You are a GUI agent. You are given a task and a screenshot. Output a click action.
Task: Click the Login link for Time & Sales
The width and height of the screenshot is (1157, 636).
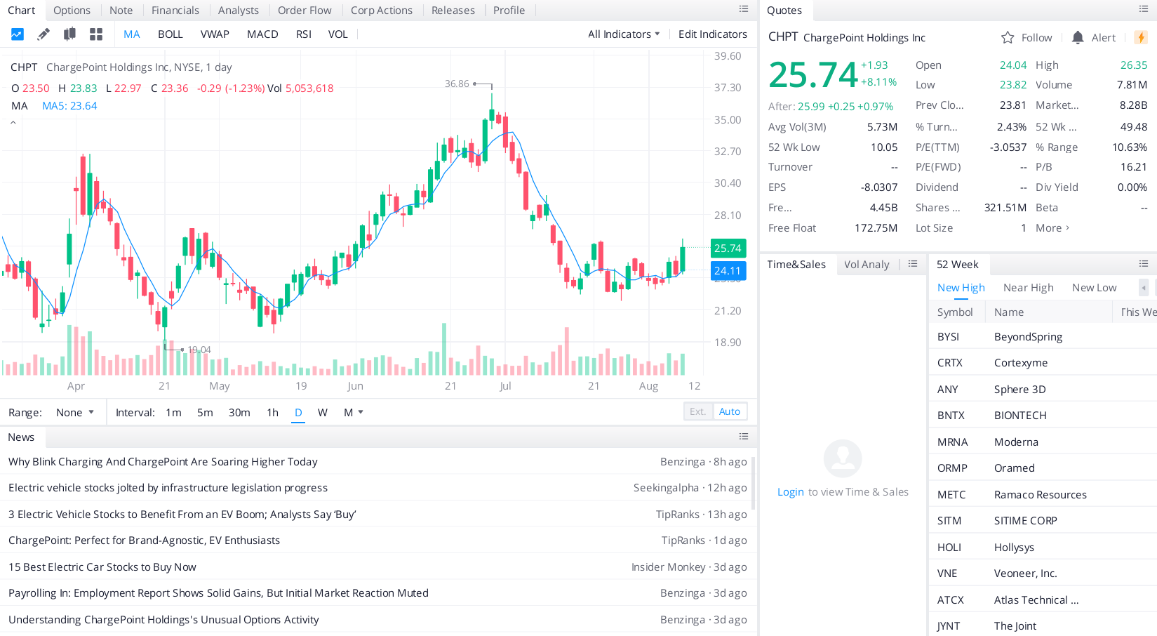tap(791, 492)
